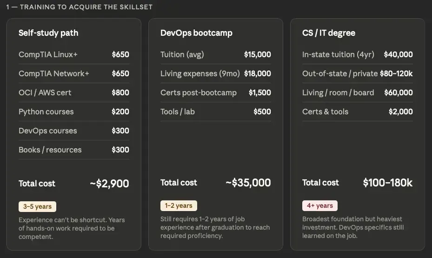Select the CompTIA Linux+ row
432x258 pixels.
[x=73, y=55]
